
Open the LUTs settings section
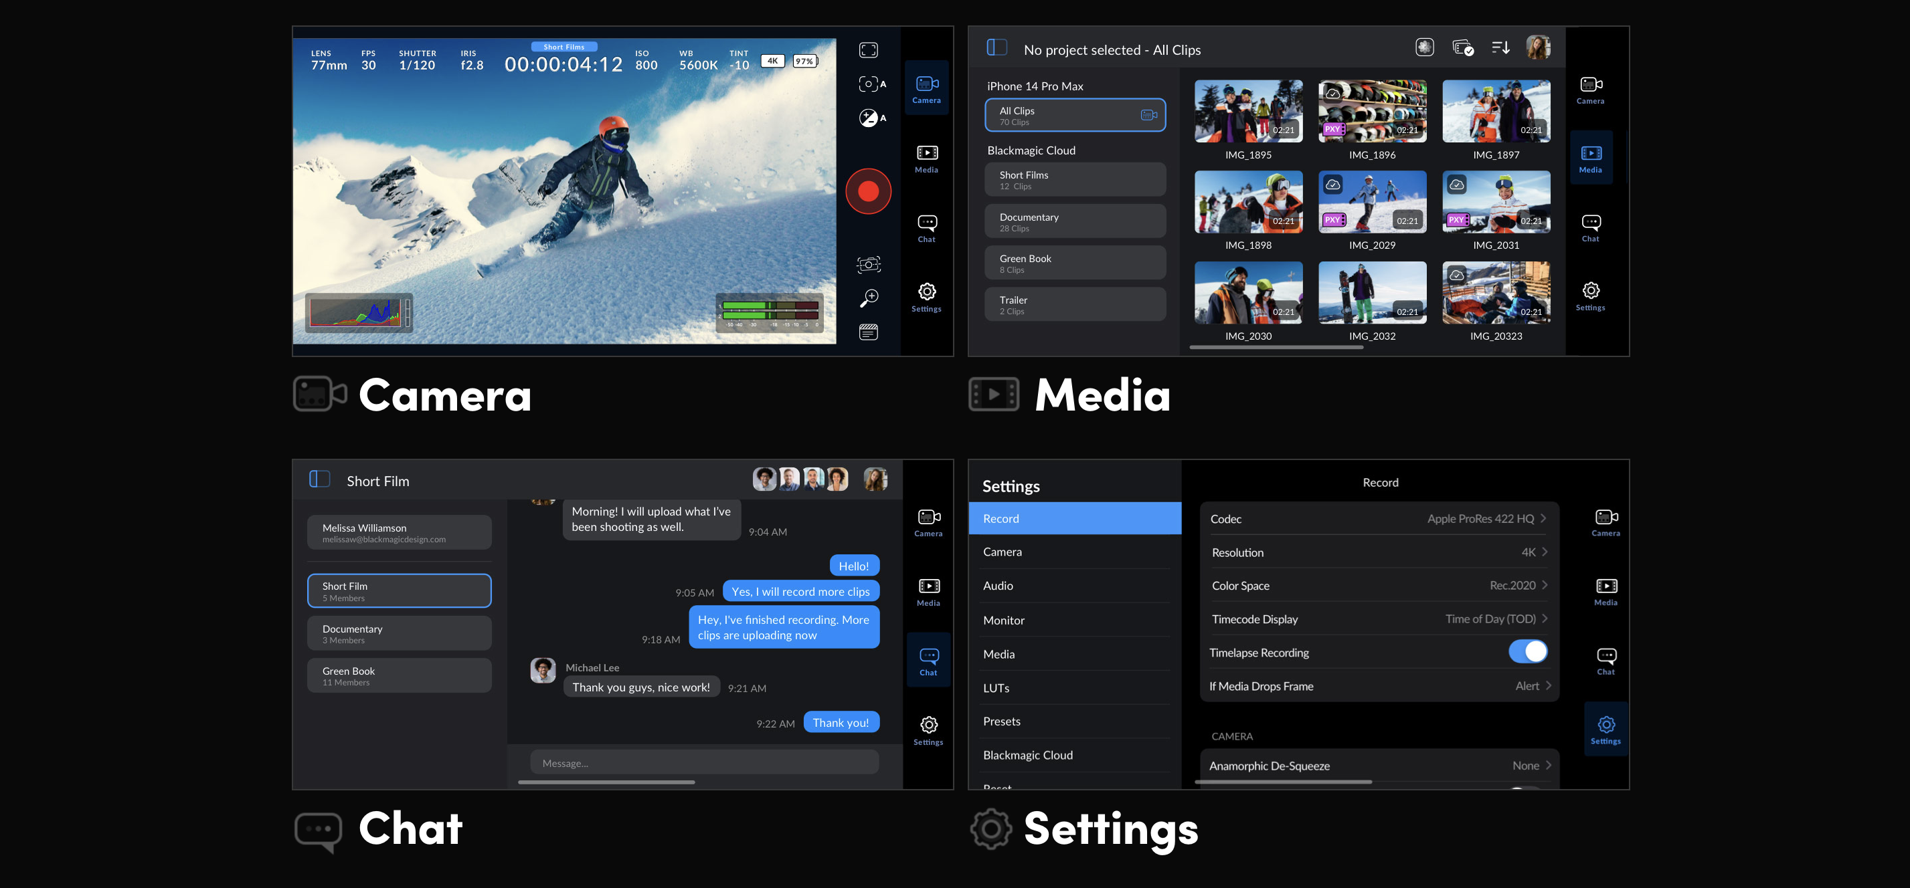click(1073, 687)
